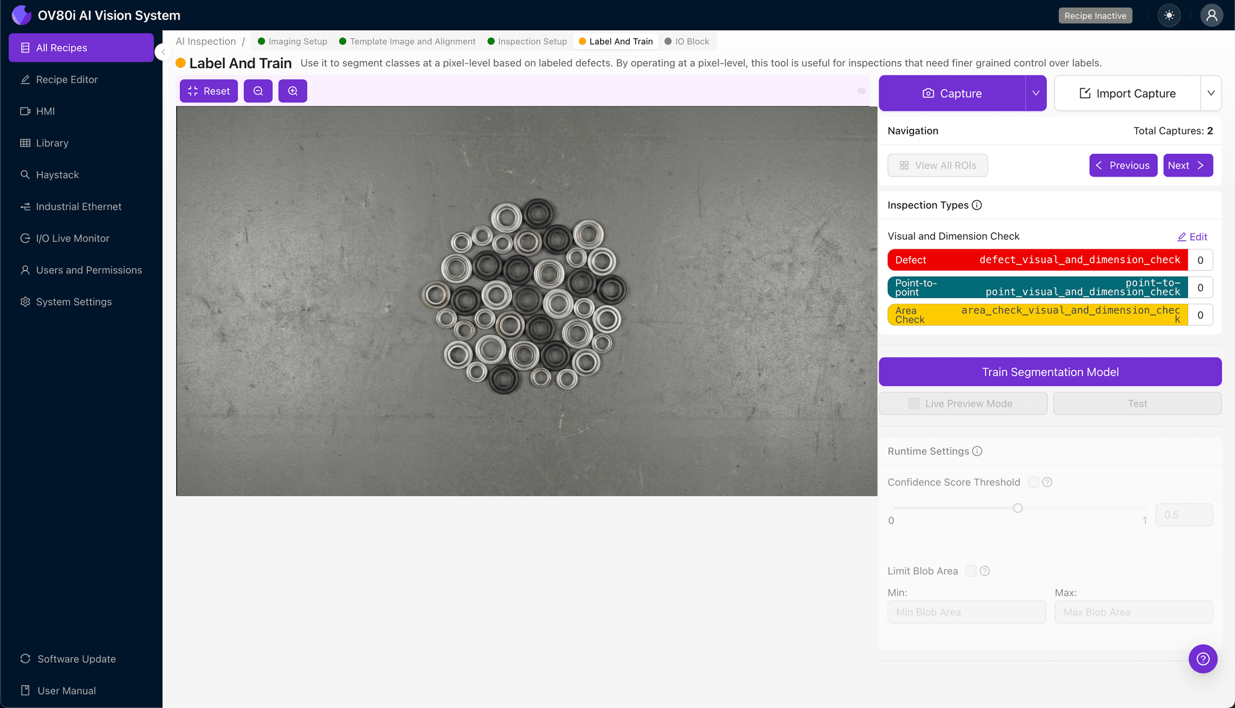
Task: Click the zoom out magnifier icon
Action: pyautogui.click(x=258, y=91)
